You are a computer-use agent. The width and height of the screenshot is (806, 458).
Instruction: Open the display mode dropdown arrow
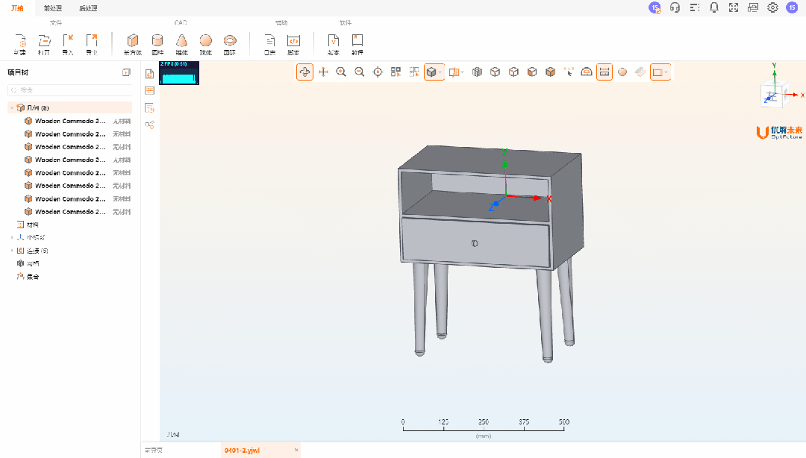pyautogui.click(x=440, y=72)
